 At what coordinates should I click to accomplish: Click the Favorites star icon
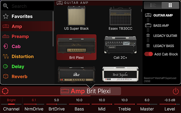pyautogui.click(x=6, y=16)
